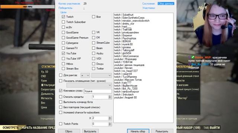Viewport: 238px width, 133px height.
Task: Decrease the credits amount stepper
Action: pos(110,98)
